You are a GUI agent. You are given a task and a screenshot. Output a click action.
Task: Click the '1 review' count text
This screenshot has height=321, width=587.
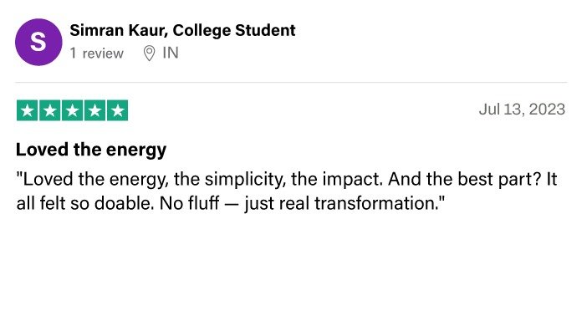point(97,53)
